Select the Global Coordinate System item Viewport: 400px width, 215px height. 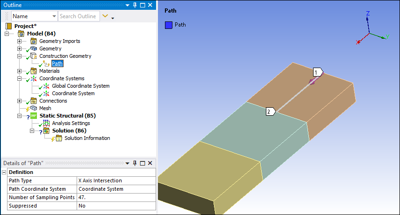pos(81,86)
